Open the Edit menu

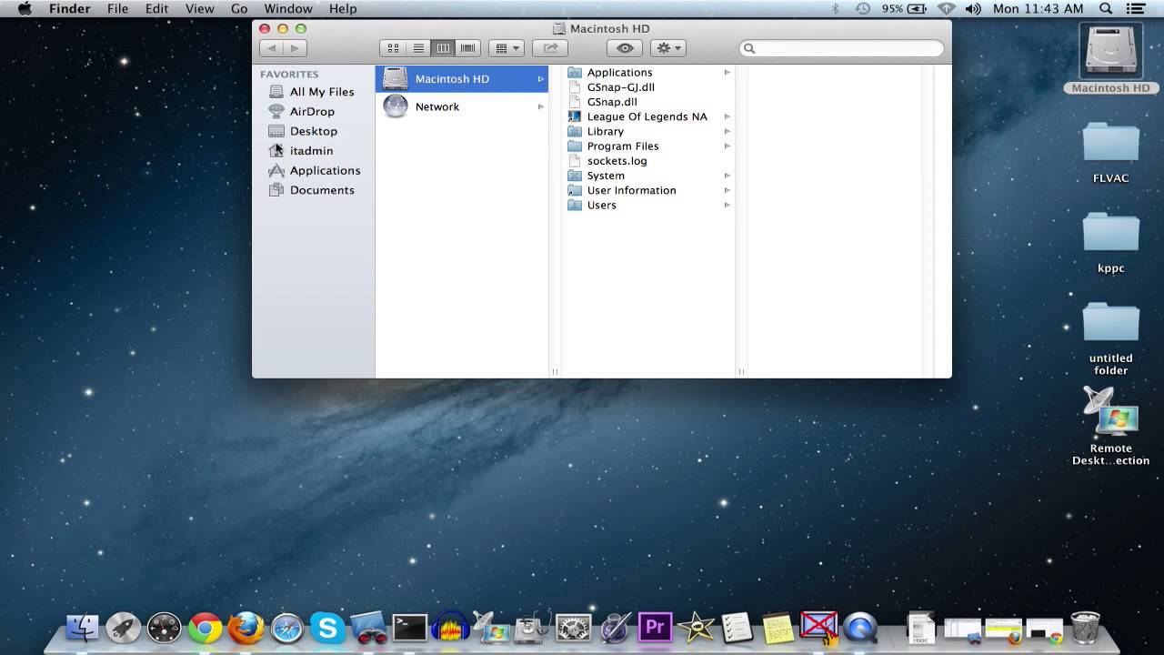pos(156,8)
